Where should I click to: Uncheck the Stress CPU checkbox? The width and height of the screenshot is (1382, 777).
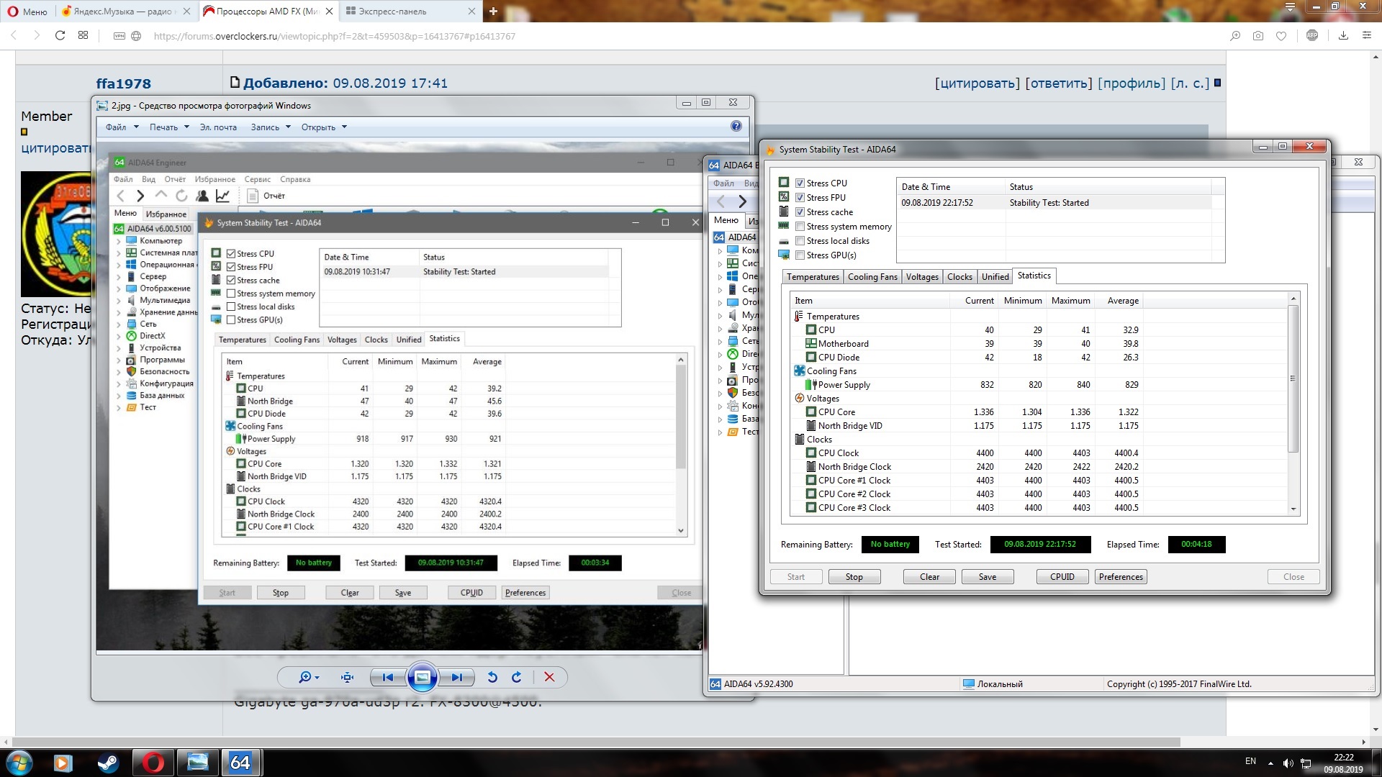pyautogui.click(x=800, y=183)
